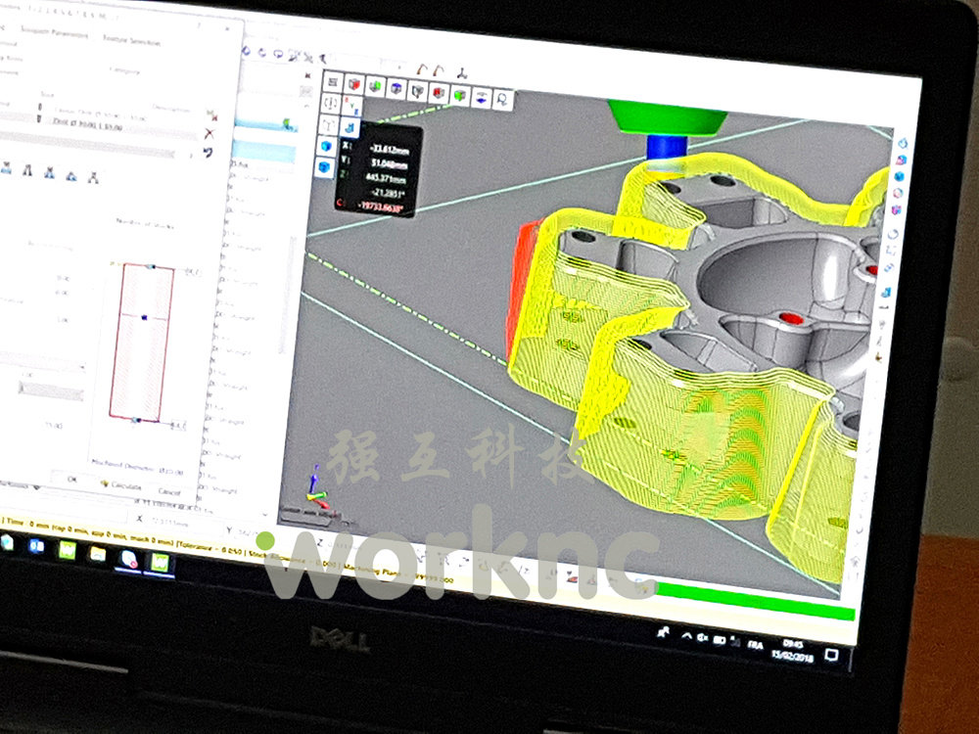Select the fifth drilling cycle icon
The height and width of the screenshot is (734, 979).
coord(94,178)
